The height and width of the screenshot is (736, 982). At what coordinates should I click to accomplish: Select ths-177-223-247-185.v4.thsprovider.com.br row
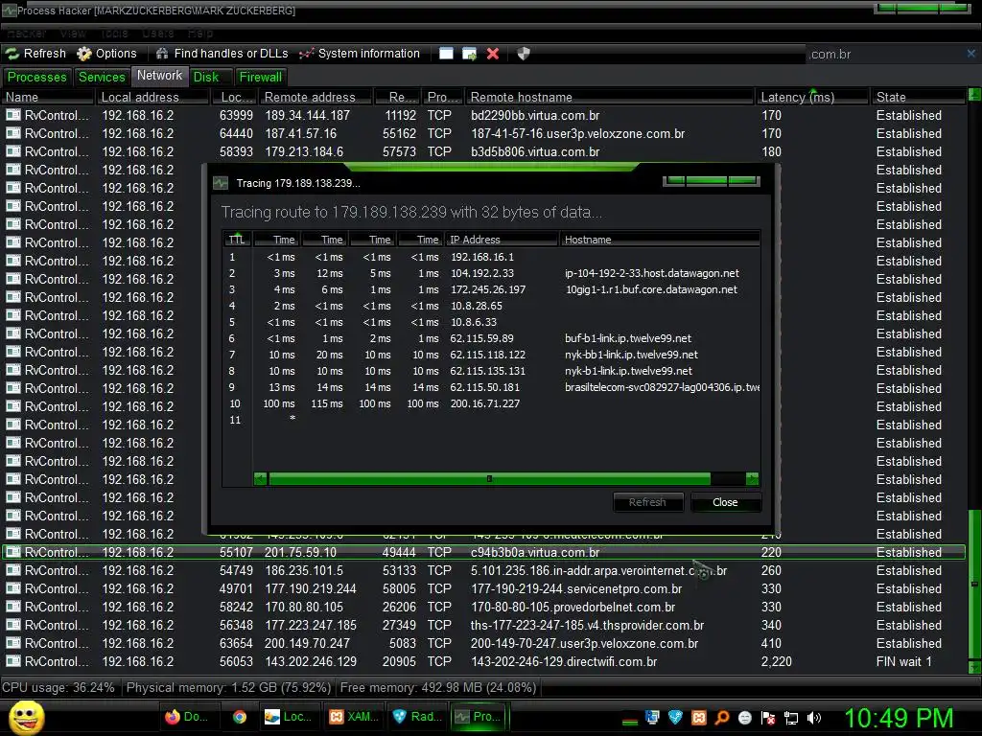483,625
